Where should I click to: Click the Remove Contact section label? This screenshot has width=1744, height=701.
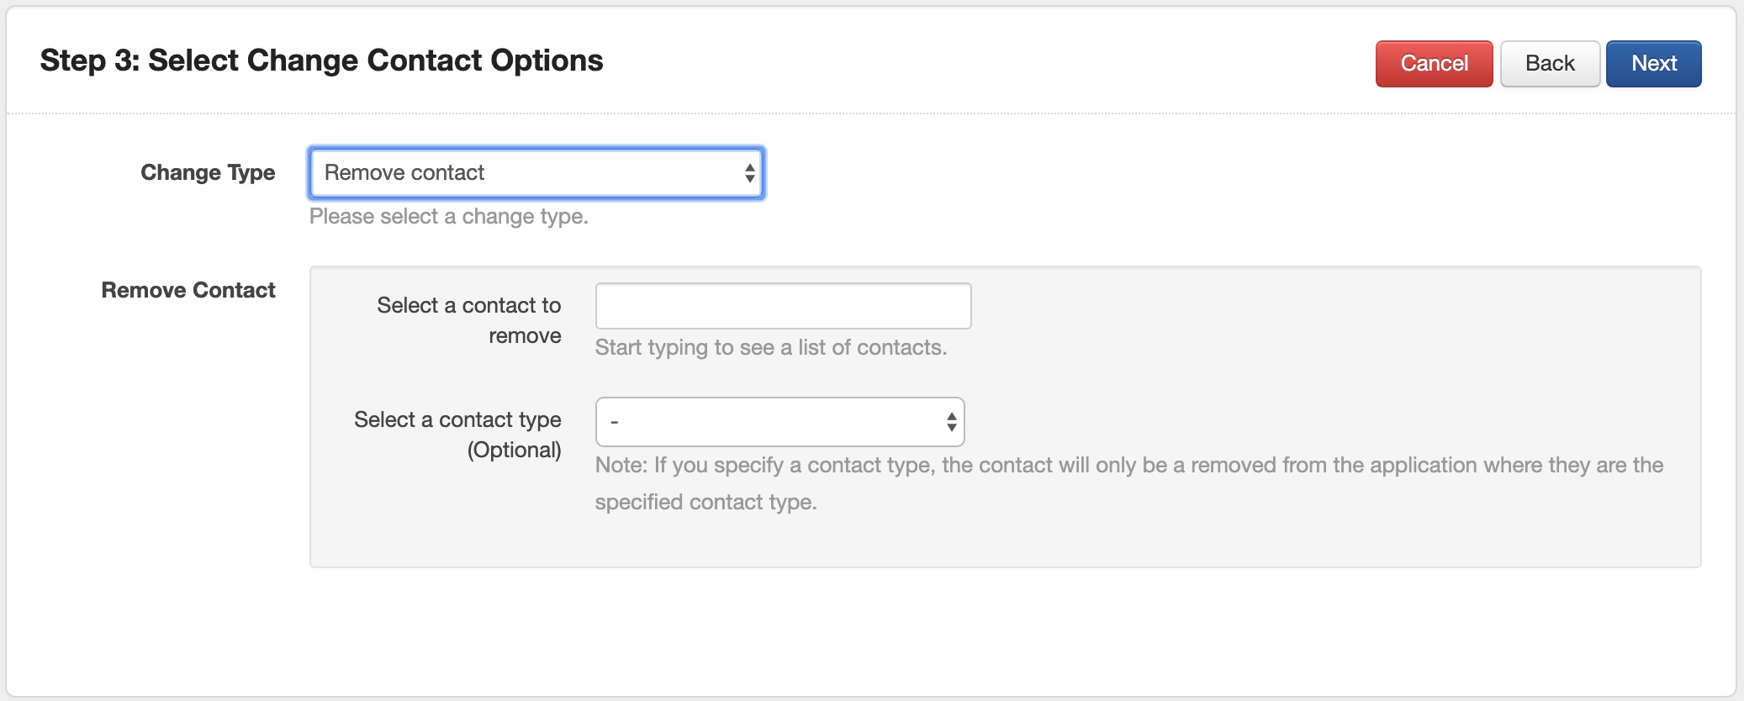point(188,290)
